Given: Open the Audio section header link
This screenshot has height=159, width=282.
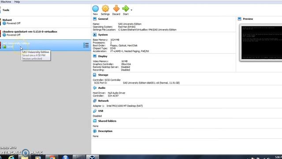Looking at the screenshot, I should click(102, 88).
